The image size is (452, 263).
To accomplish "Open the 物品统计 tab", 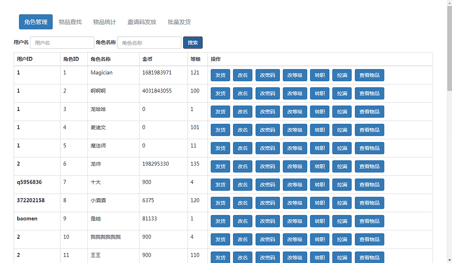I will (105, 22).
